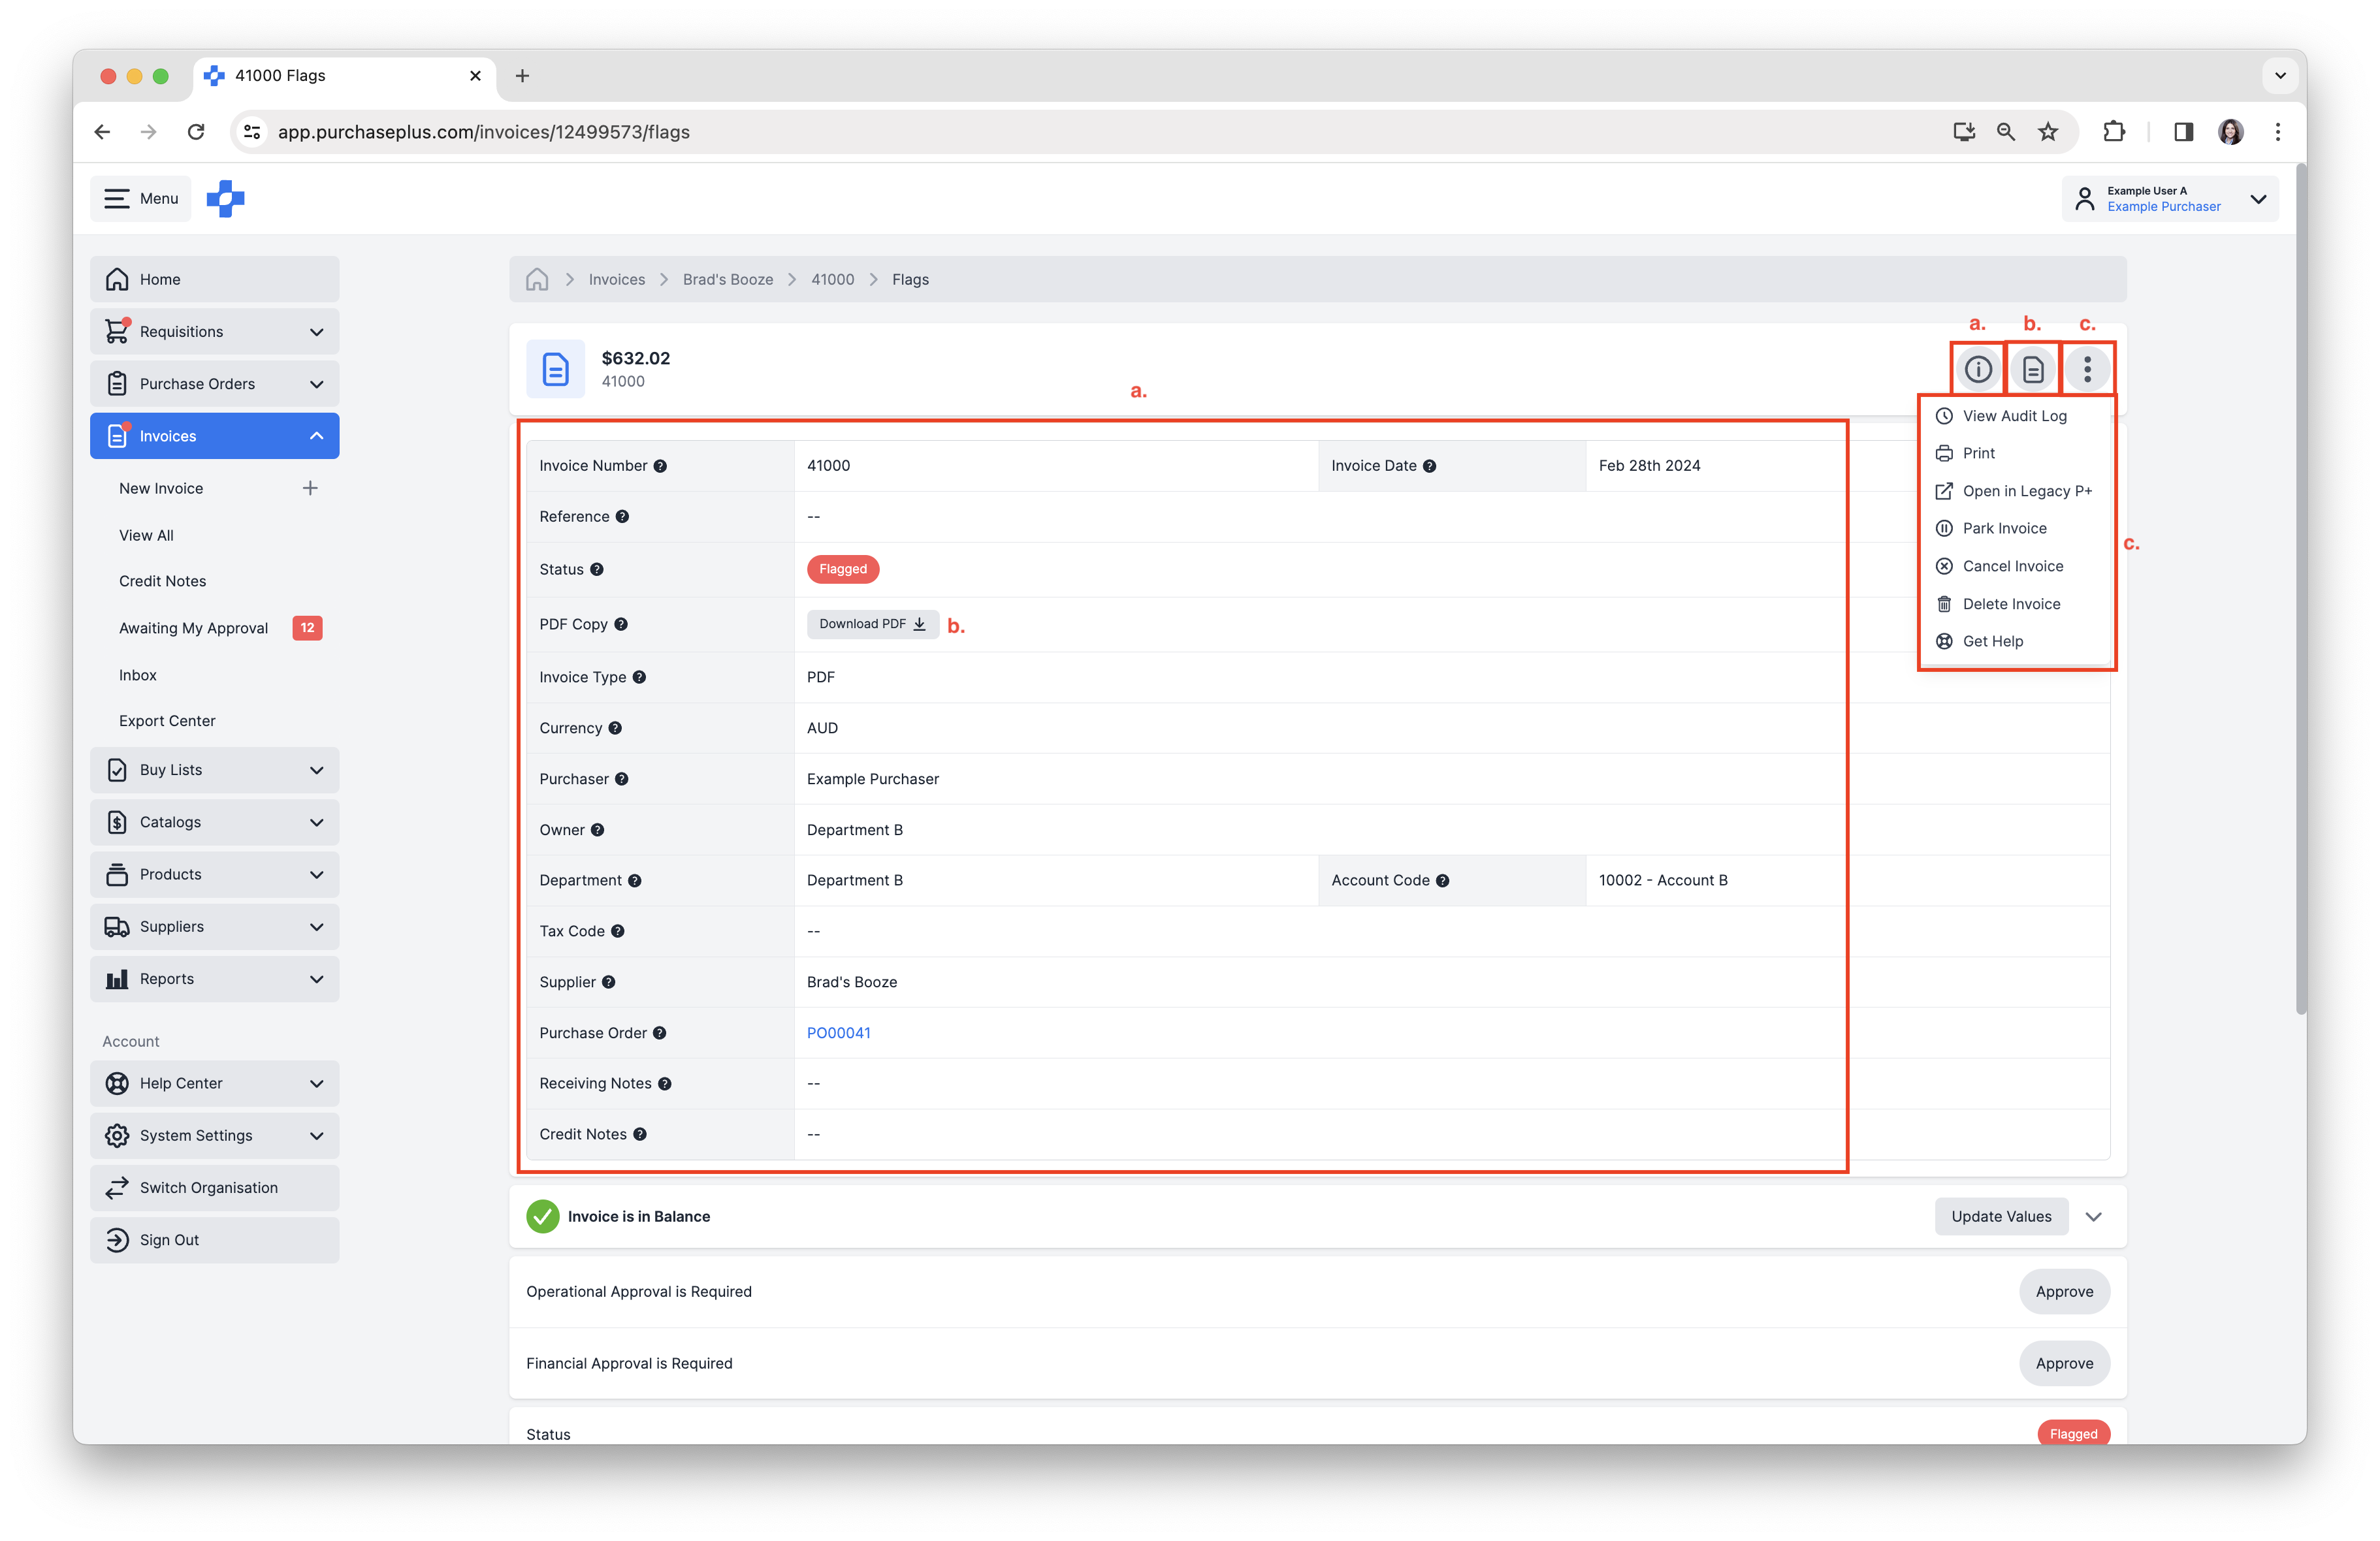Click the help icon beside Credit Notes
2380x1541 pixels.
(x=639, y=1134)
